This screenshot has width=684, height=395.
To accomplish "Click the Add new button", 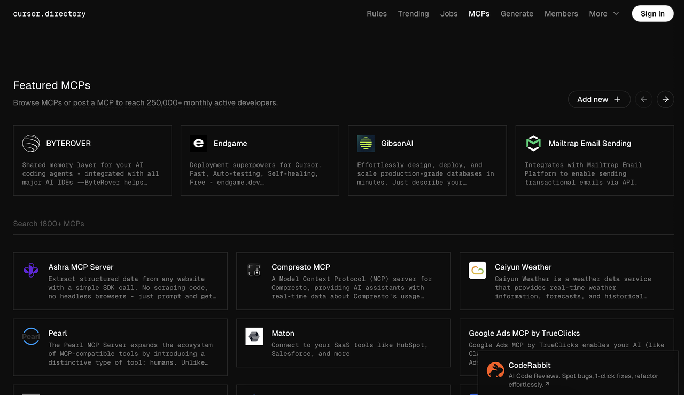I will click(599, 99).
